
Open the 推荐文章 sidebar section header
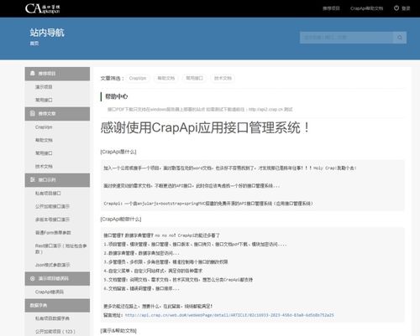(x=57, y=114)
